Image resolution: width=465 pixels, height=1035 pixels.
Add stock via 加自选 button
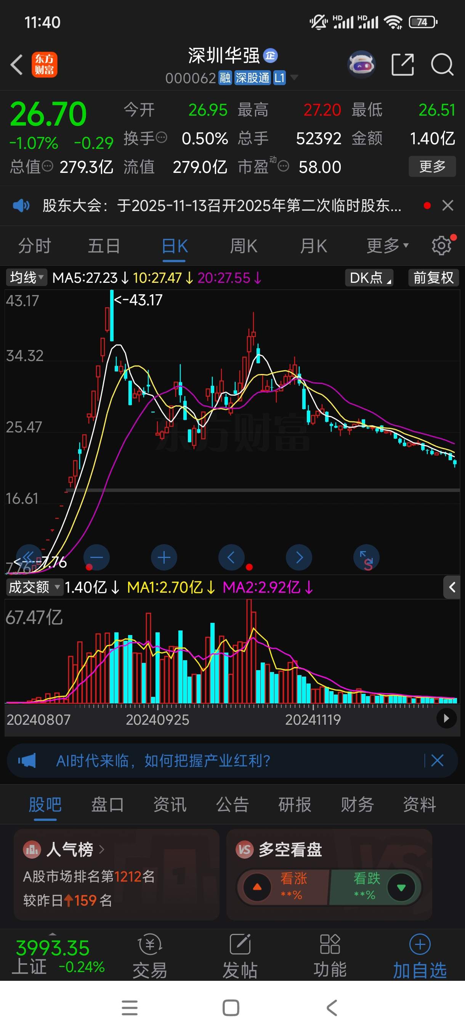(420, 956)
